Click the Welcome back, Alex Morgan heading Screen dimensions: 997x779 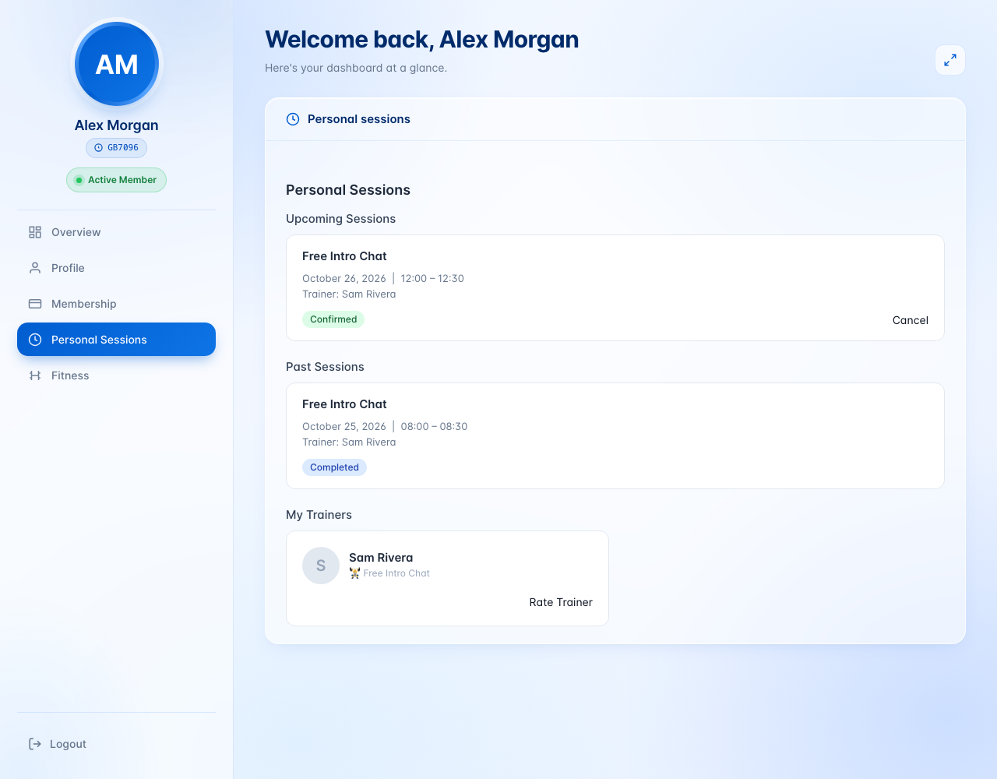click(421, 40)
